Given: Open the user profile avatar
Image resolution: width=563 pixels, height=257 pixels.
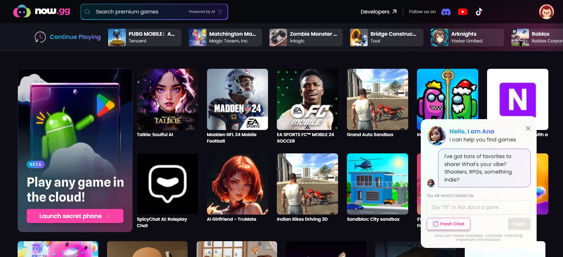Looking at the screenshot, I should [547, 12].
